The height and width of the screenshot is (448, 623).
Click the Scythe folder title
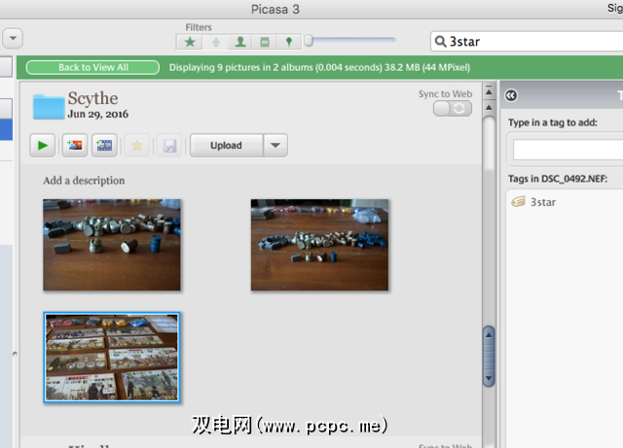[92, 98]
